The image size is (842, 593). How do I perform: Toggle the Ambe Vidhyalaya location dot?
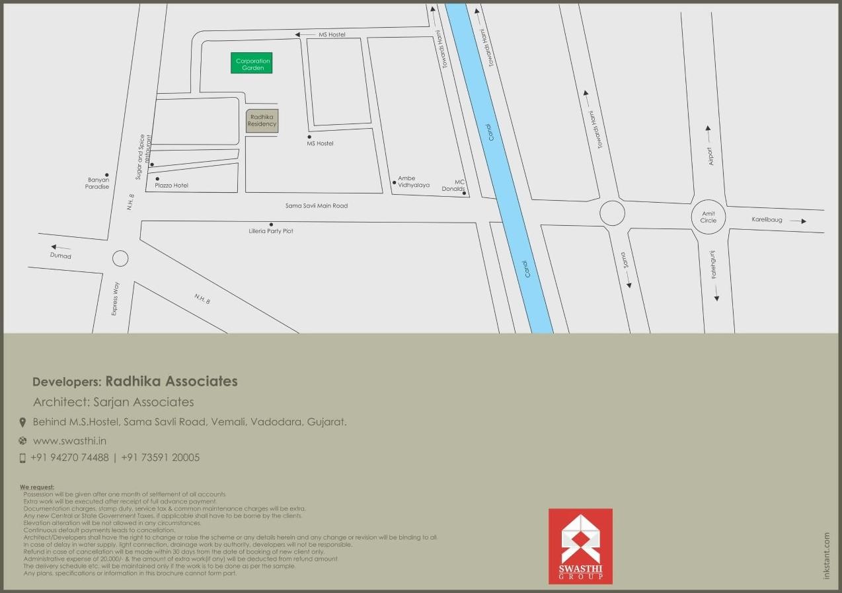pos(394,183)
